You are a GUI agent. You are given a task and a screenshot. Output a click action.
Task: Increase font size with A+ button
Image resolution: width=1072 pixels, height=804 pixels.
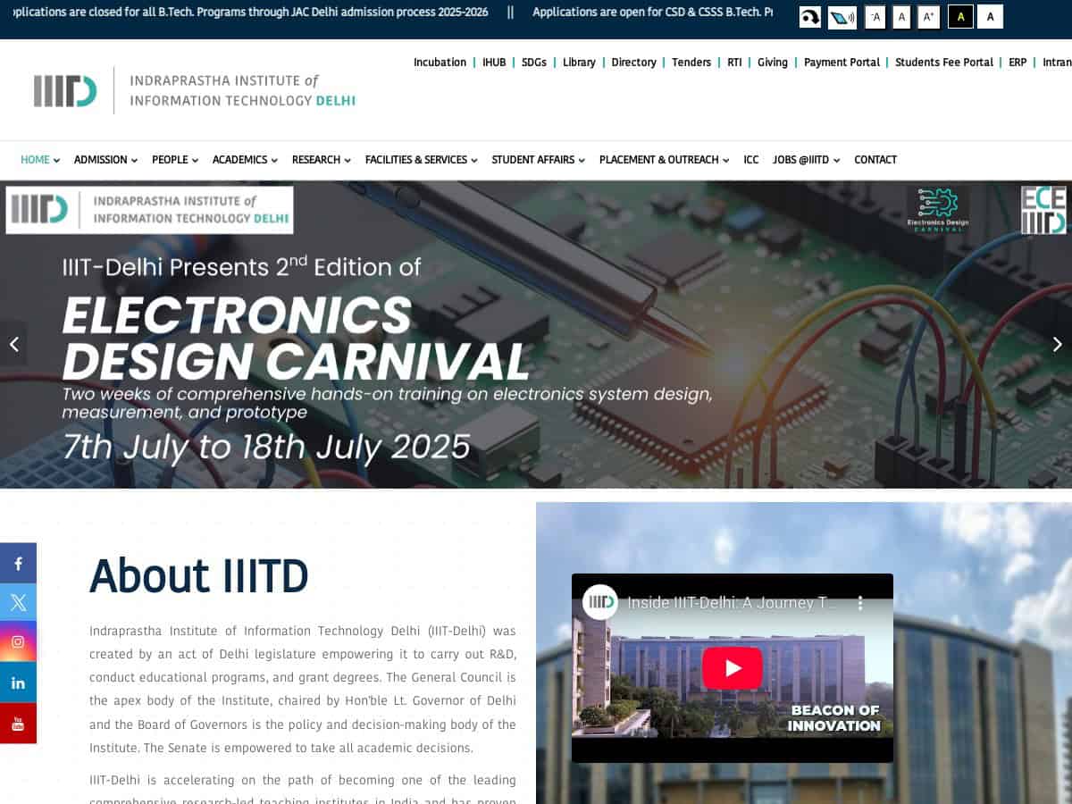click(x=929, y=17)
